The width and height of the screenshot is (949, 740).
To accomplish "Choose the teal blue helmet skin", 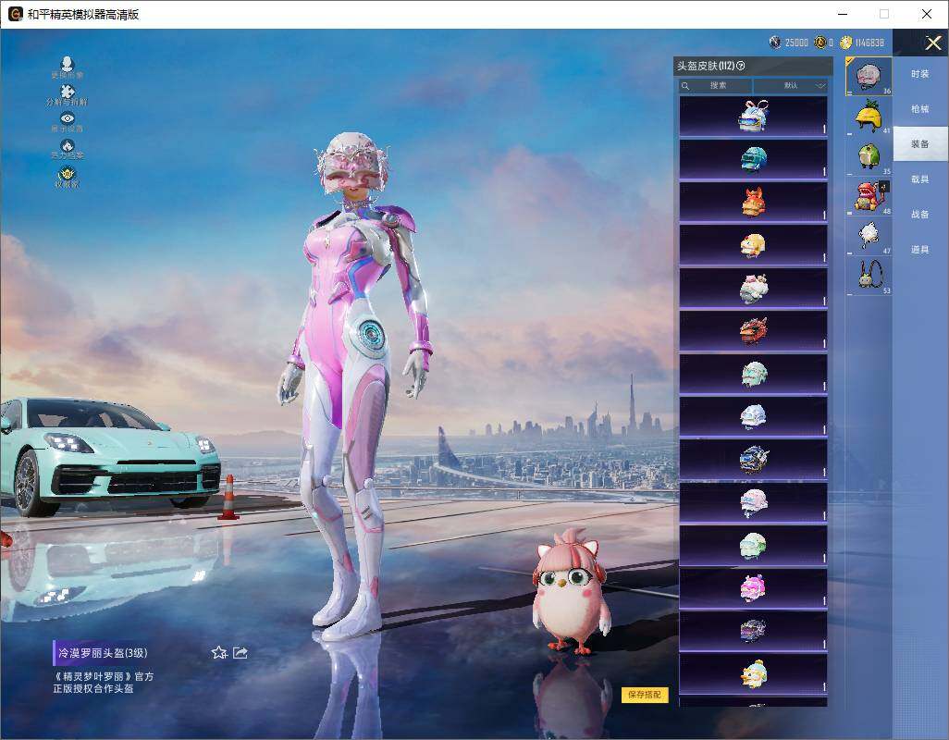I will (x=753, y=159).
